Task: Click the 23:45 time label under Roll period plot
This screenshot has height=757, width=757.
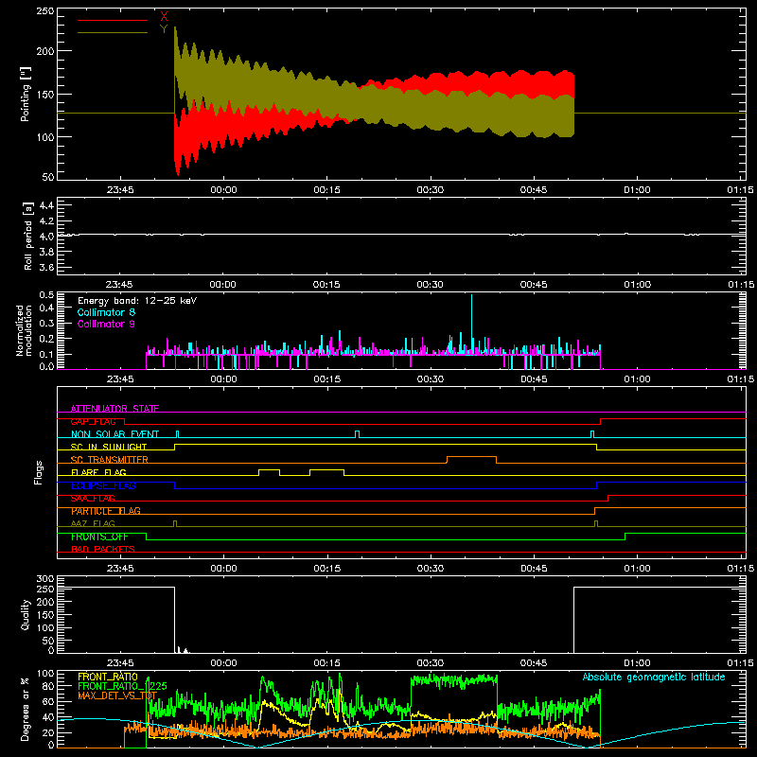Action: click(x=120, y=285)
